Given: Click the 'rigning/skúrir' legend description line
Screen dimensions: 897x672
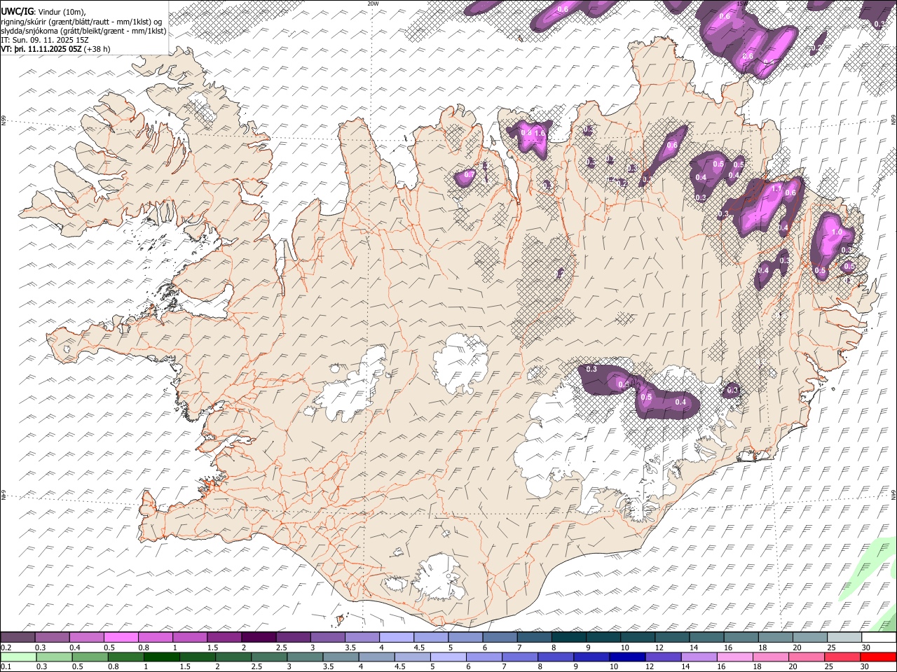Looking at the screenshot, I should tap(82, 21).
